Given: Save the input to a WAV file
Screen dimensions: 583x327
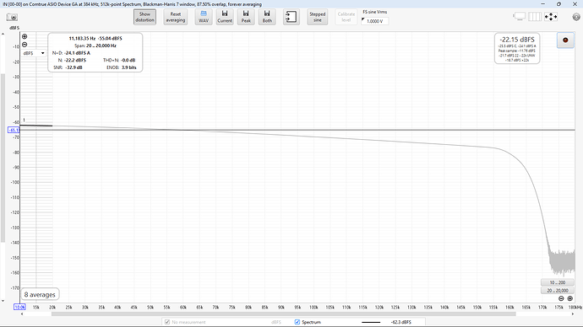Looking at the screenshot, I should click(x=204, y=17).
